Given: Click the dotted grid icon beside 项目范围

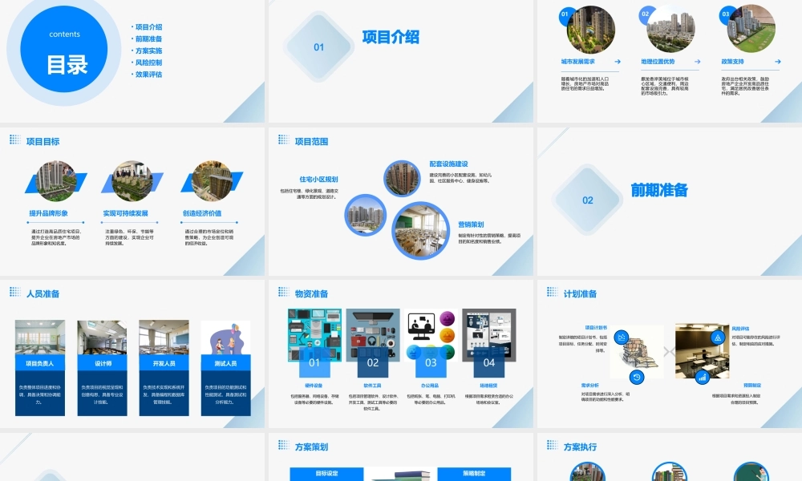Looking at the screenshot, I should (284, 139).
